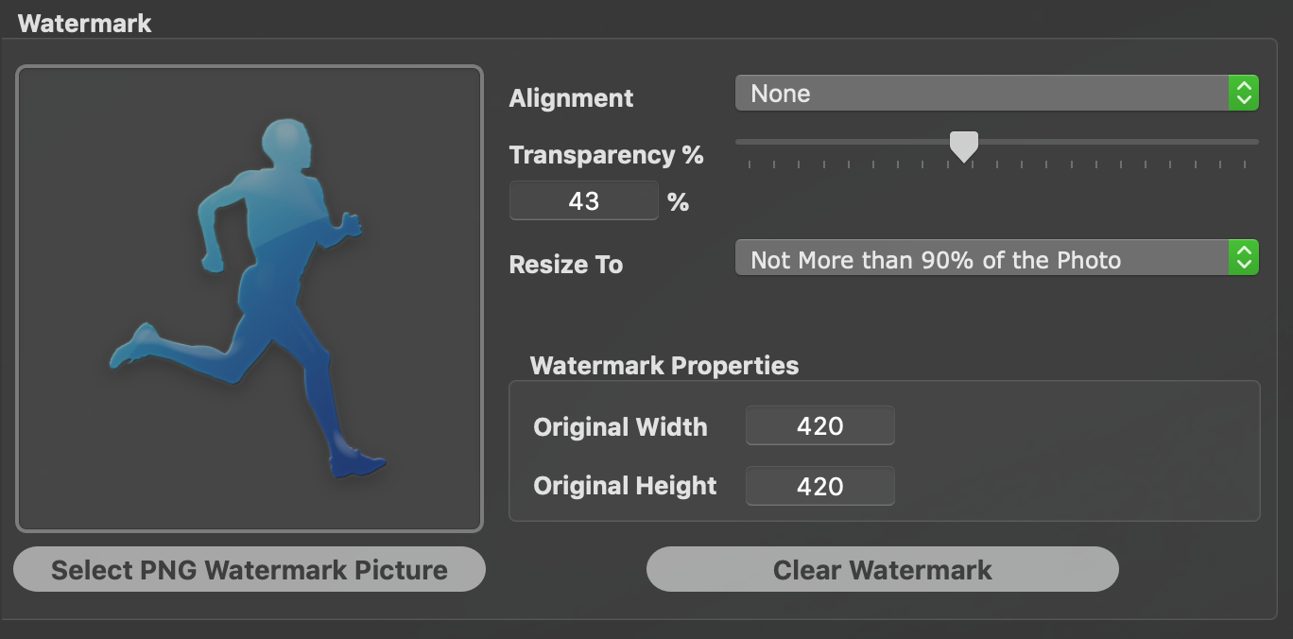Click the watermark preview frame border
The height and width of the screenshot is (639, 1293).
(x=249, y=65)
